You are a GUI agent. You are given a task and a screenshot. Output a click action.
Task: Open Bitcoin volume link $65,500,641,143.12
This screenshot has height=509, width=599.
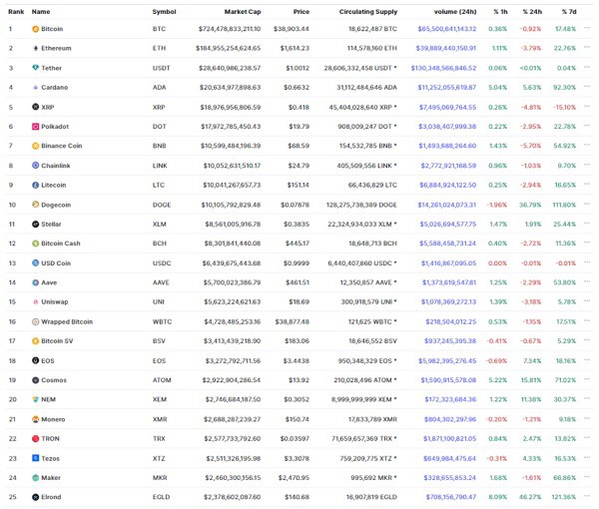click(x=447, y=29)
